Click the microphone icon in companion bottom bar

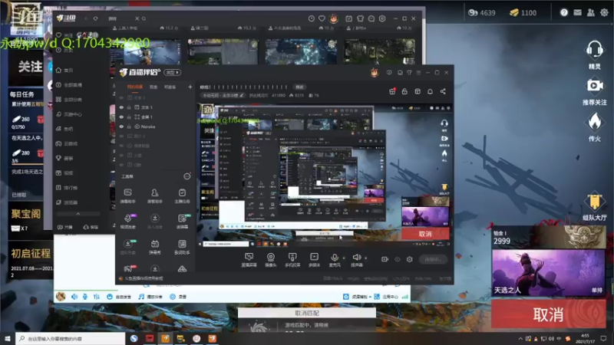tap(335, 257)
